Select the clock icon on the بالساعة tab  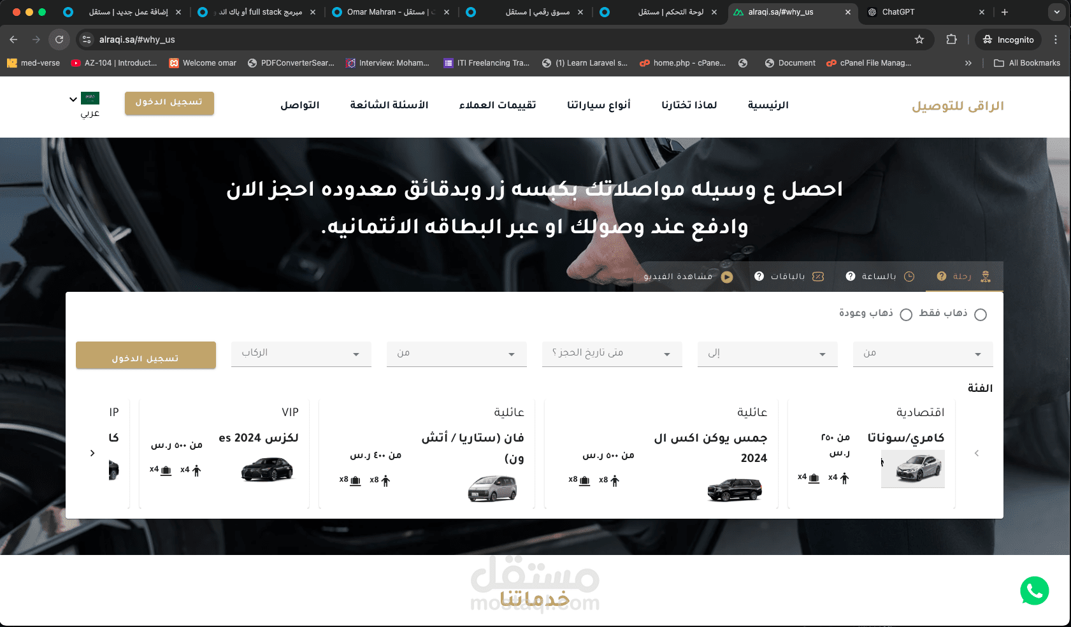[x=909, y=276]
